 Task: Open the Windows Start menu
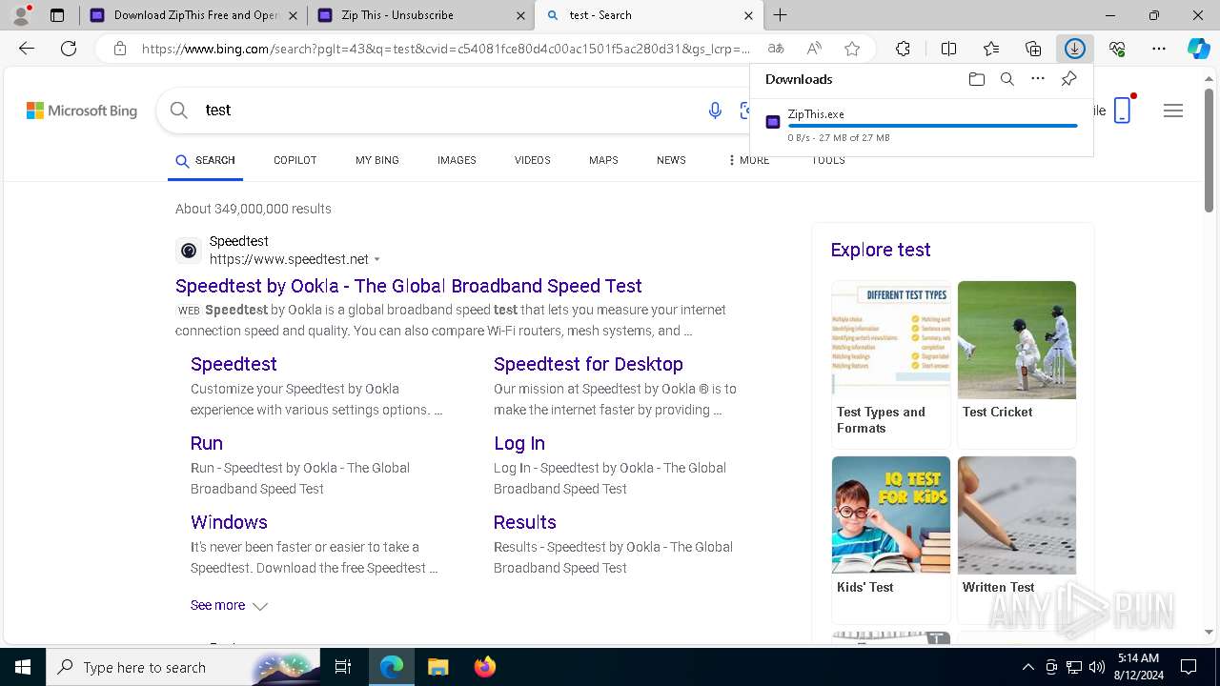coord(23,667)
